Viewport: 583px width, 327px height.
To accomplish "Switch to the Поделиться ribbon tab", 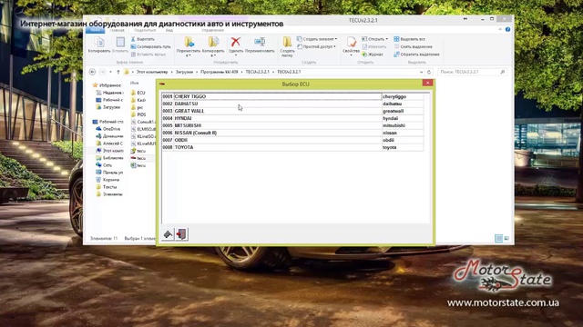I will [x=145, y=30].
